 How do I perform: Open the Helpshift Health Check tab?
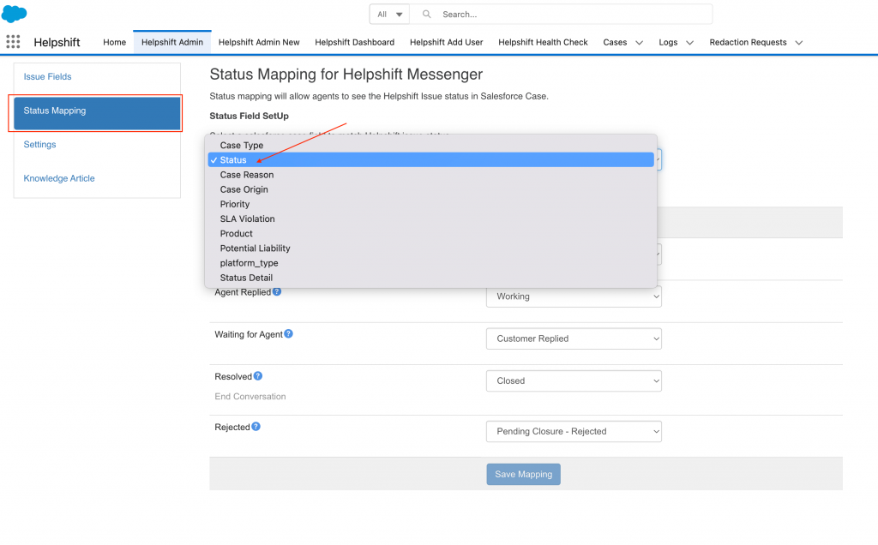coord(543,42)
